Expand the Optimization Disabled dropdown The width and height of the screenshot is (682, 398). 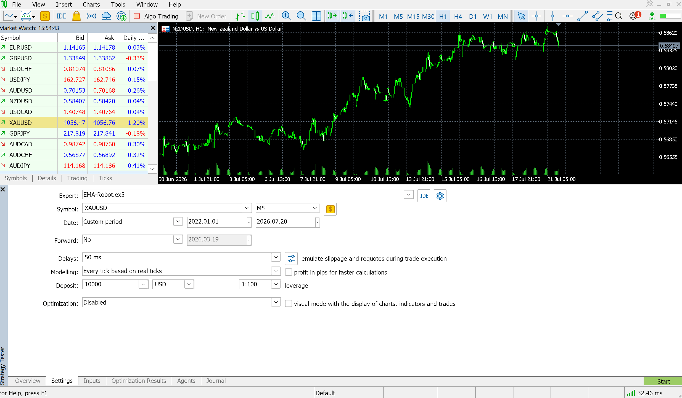pyautogui.click(x=276, y=302)
